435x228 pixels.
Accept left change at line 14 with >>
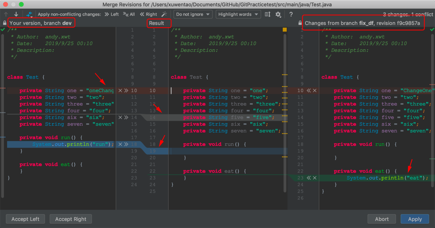point(126,117)
